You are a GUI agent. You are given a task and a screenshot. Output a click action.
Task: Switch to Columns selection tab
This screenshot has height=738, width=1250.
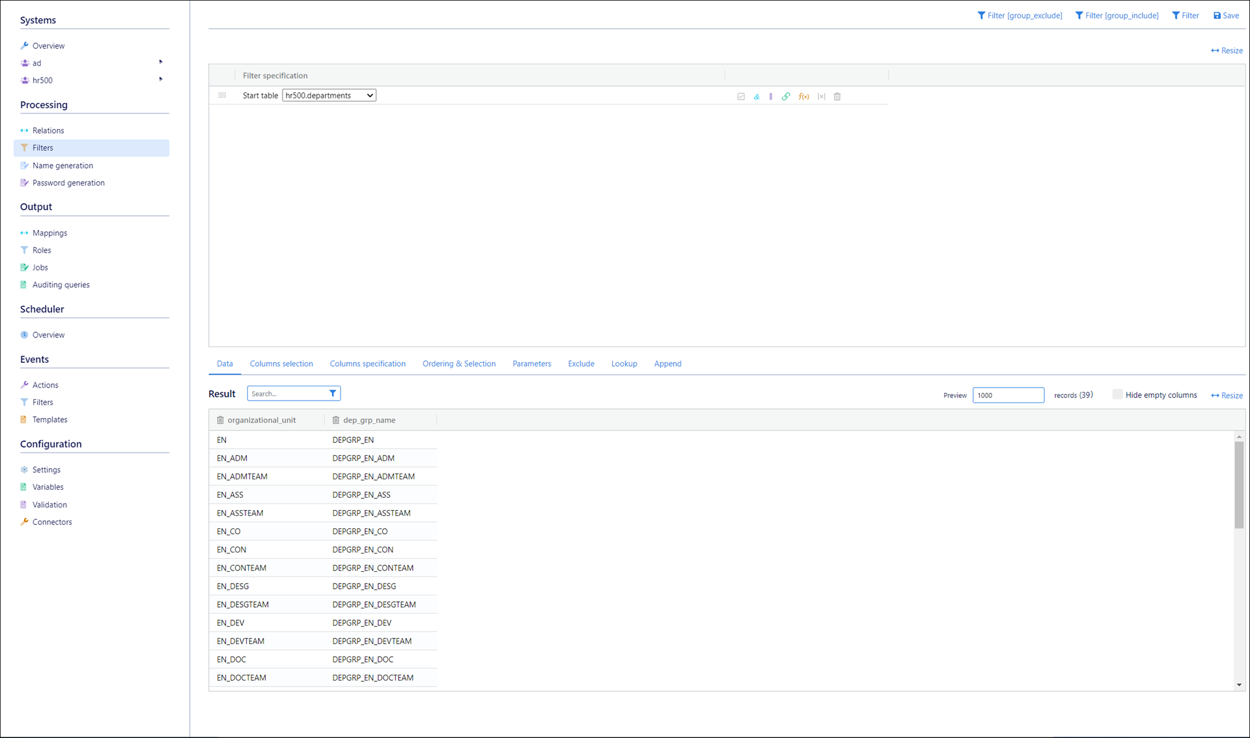[x=281, y=363]
